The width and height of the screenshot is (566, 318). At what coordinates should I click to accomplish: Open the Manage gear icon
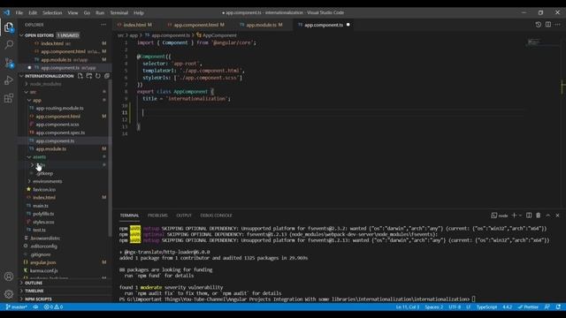pyautogui.click(x=9, y=294)
